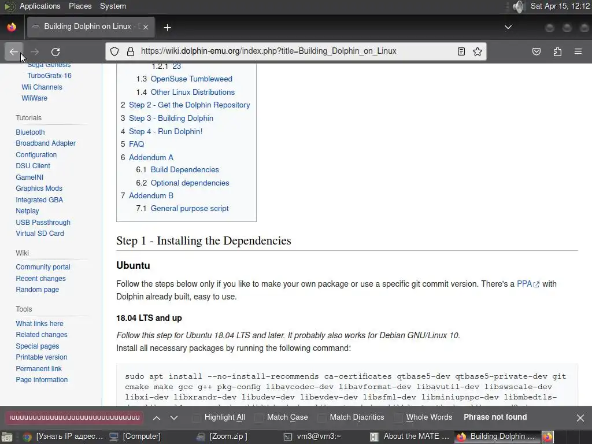592x444 pixels.
Task: Open the Community portal link
Action: 43,267
